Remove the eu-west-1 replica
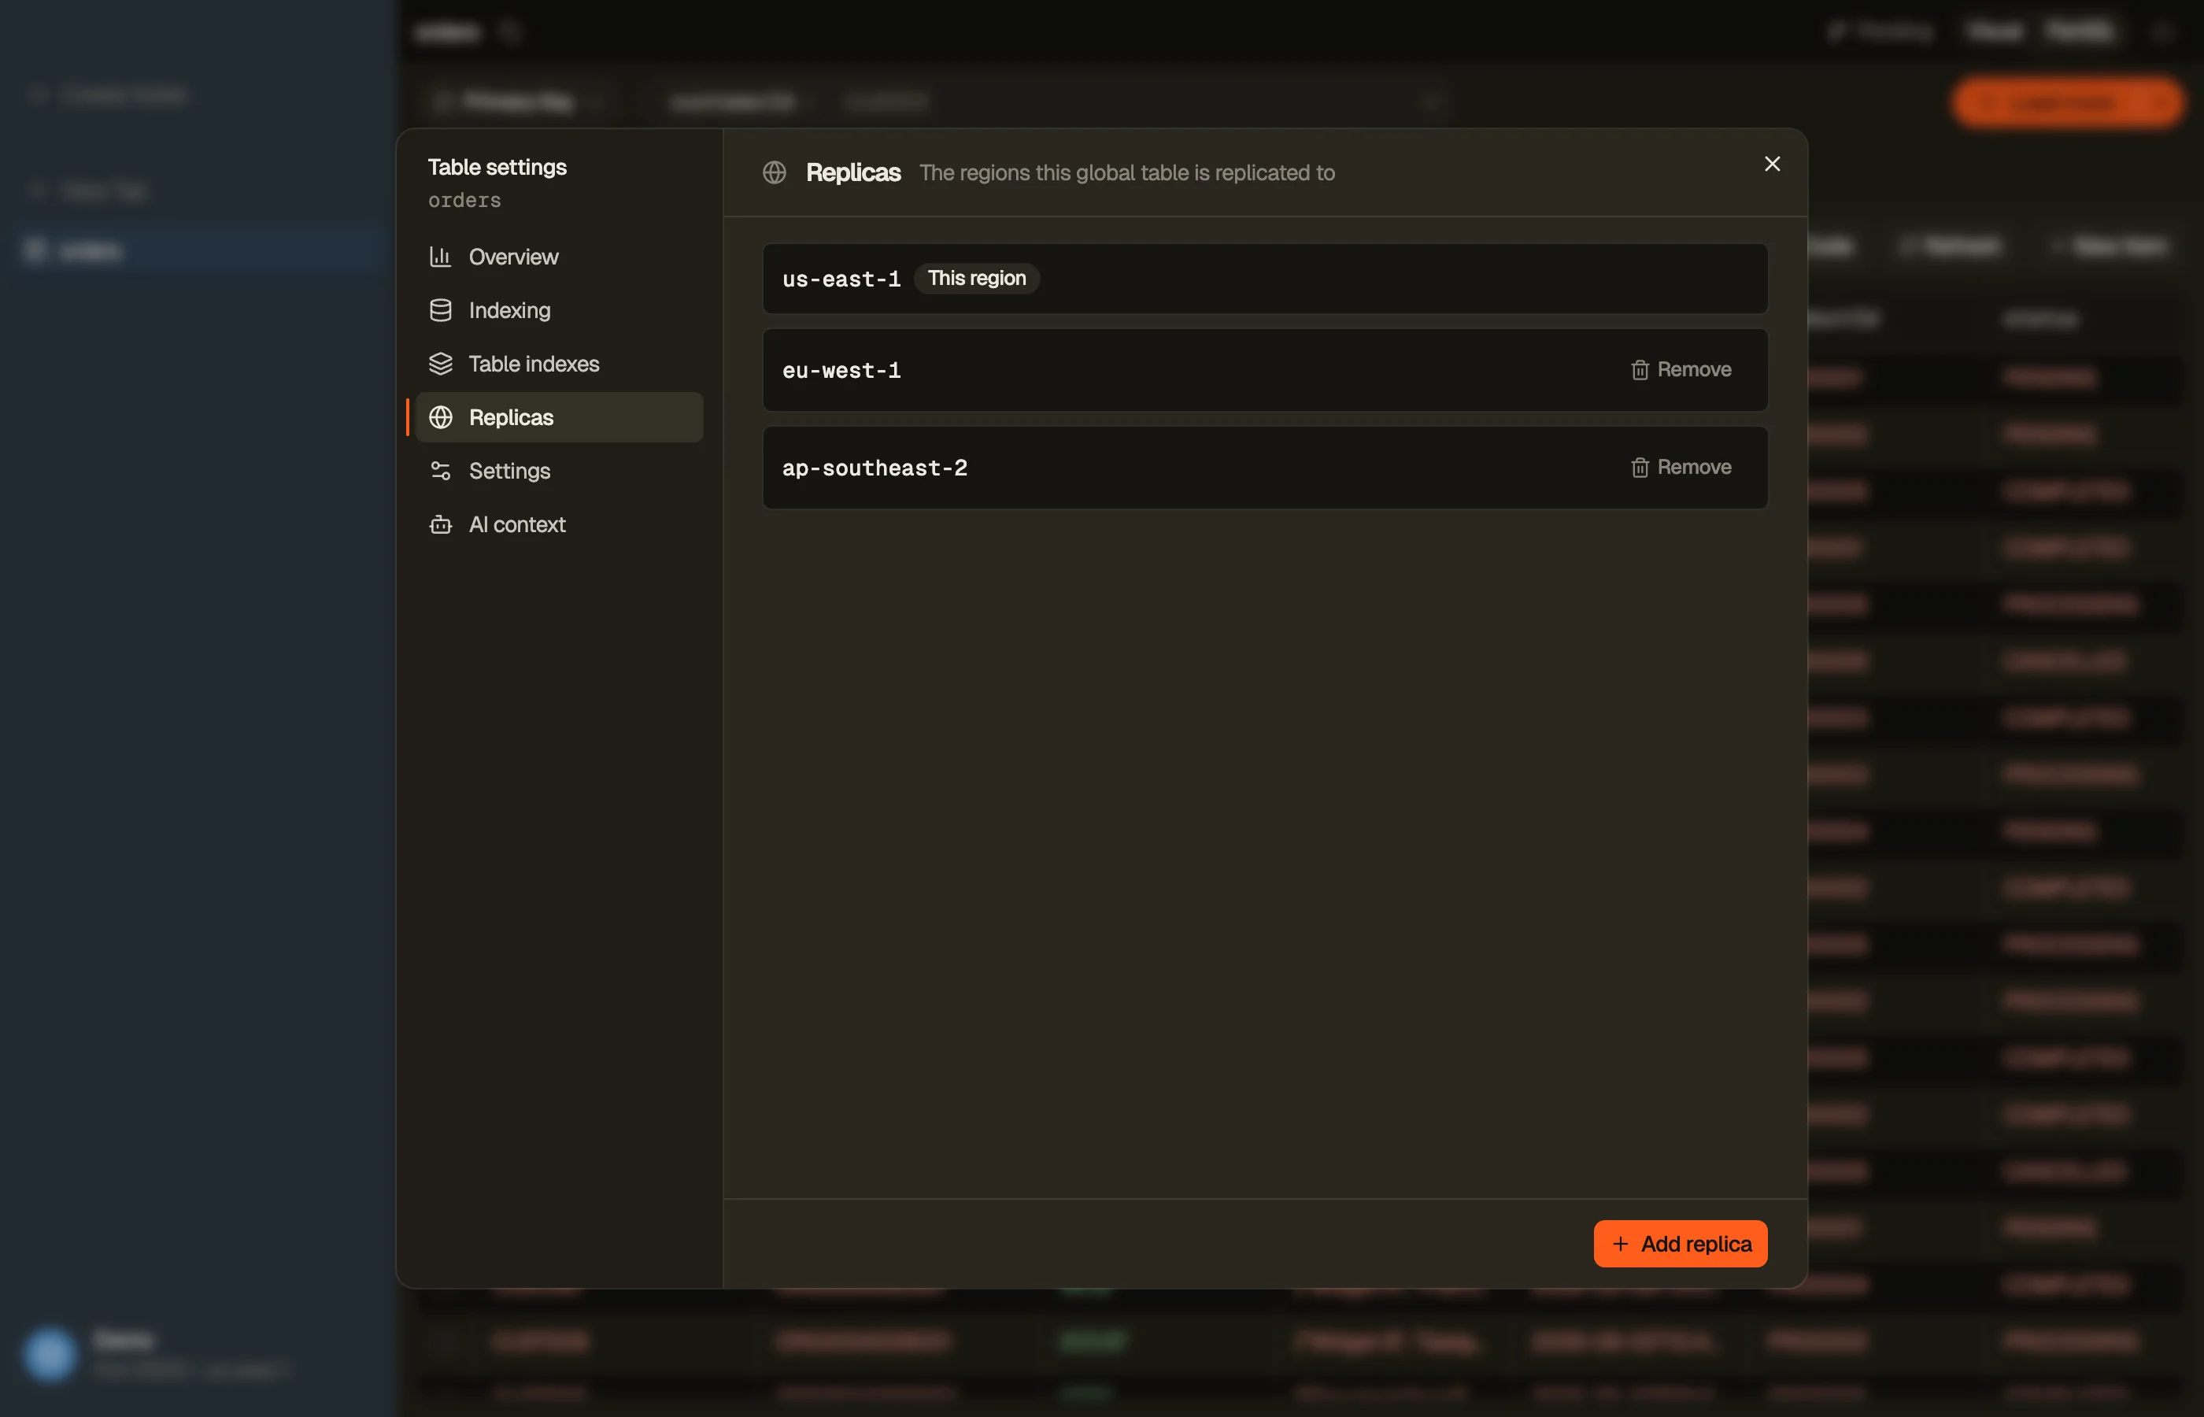2204x1417 pixels. tap(1681, 369)
